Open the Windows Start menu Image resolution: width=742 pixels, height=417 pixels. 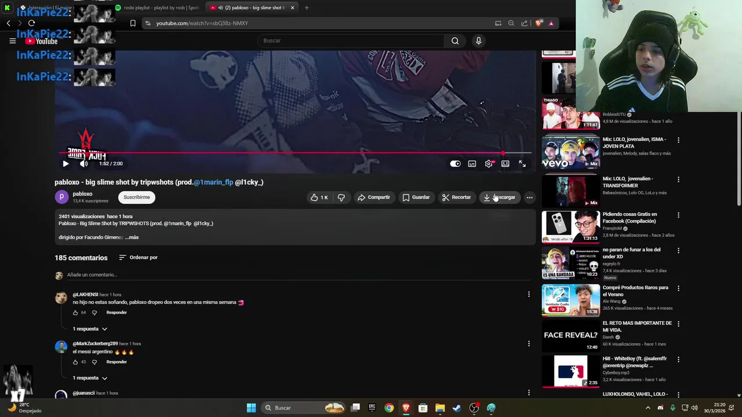[251, 408]
